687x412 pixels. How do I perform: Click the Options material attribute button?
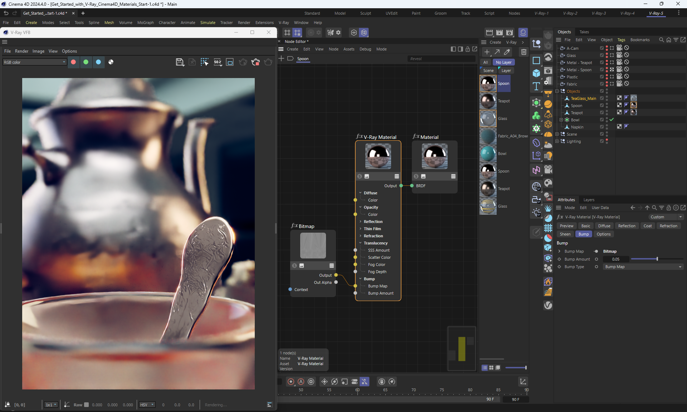coord(603,234)
